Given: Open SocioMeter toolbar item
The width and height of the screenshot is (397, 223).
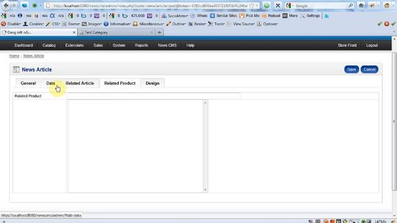Looking at the screenshot, I should [175, 15].
